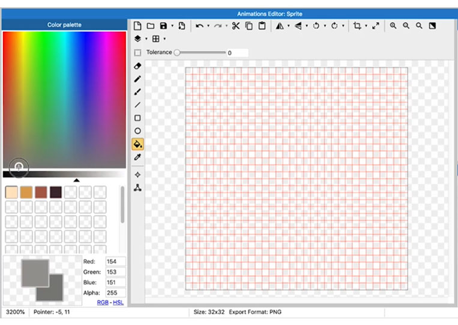The height and width of the screenshot is (325, 458).
Task: Flip the image horizontally
Action: click(280, 26)
